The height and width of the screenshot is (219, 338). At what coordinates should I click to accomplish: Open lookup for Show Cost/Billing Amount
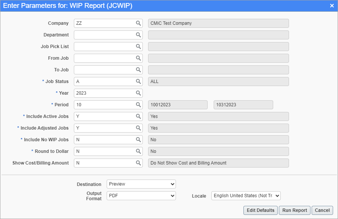pos(138,163)
